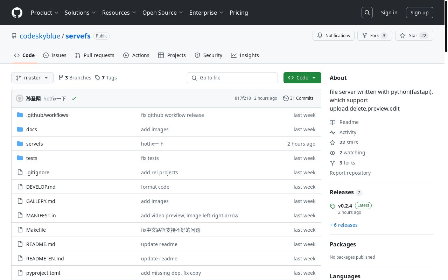Open the README.md file
This screenshot has width=448, height=280.
(x=41, y=244)
